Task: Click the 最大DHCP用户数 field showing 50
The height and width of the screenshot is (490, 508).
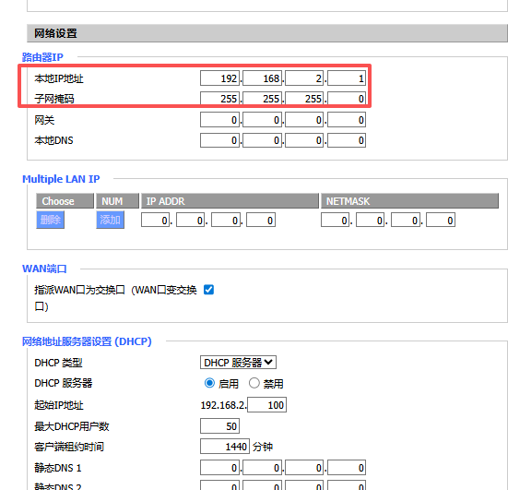Action: pos(219,425)
